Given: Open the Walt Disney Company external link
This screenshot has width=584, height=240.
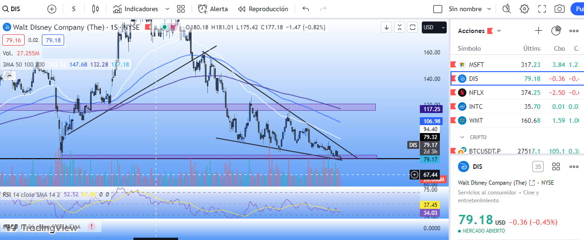Looking at the screenshot, I should 532,183.
